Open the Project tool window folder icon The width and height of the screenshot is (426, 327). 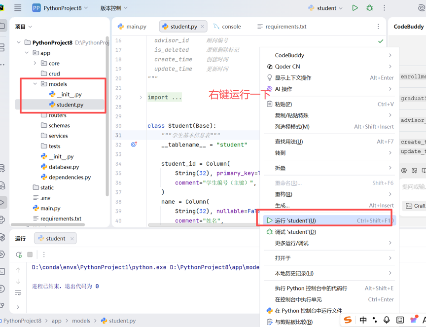pyautogui.click(x=2, y=26)
